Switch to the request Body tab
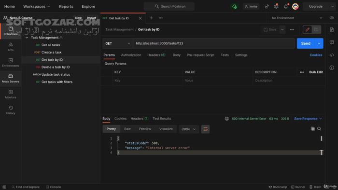 pos(177,55)
